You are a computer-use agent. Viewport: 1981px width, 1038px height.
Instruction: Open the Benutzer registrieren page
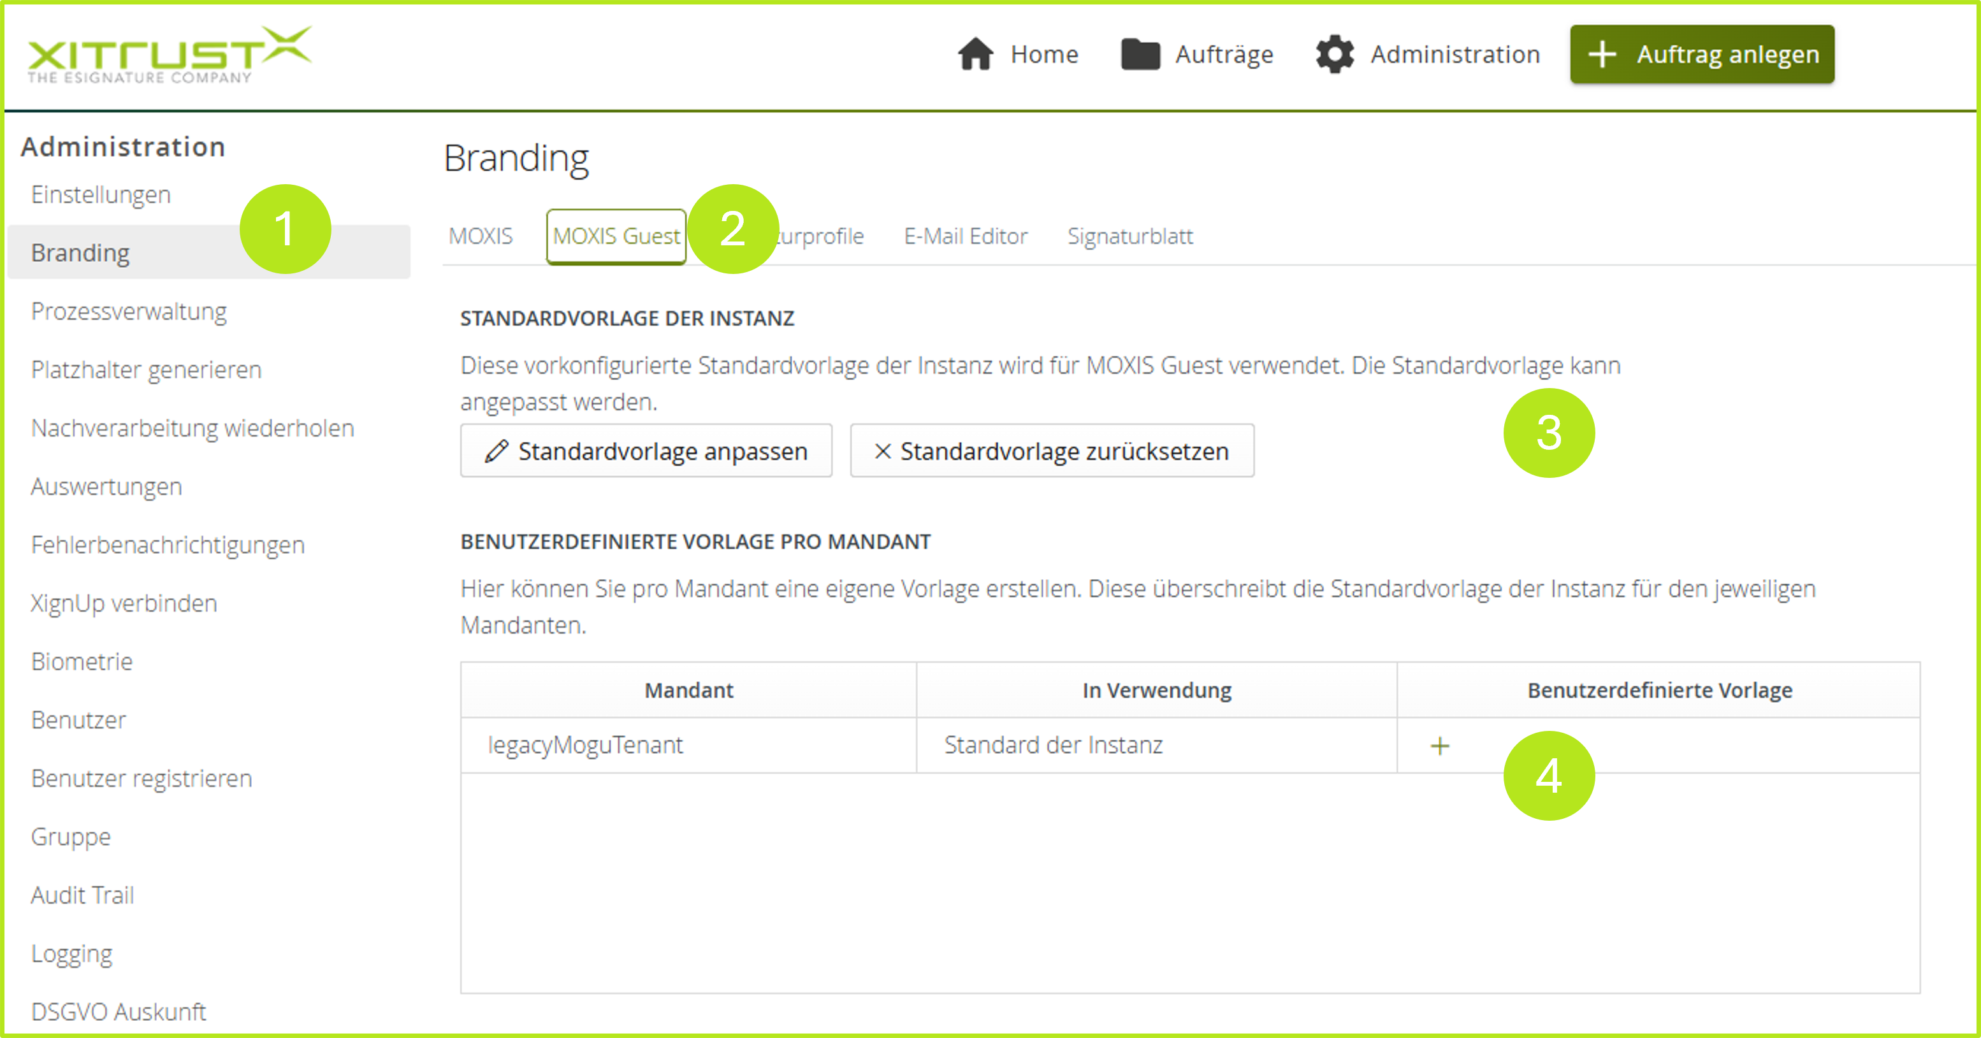(141, 778)
